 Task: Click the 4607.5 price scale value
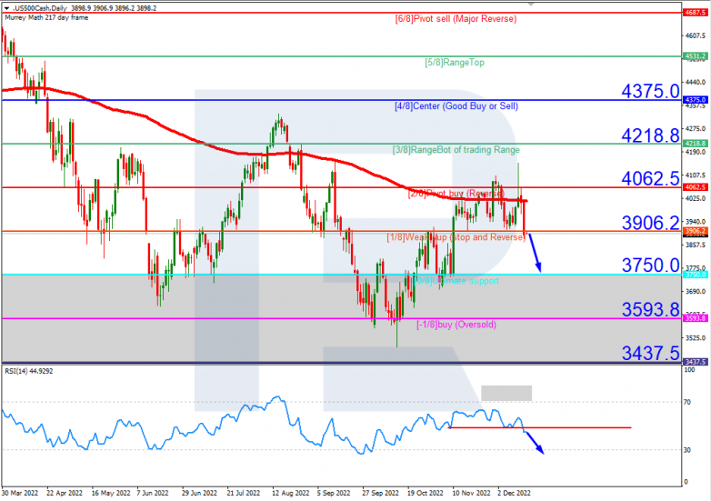(x=696, y=35)
